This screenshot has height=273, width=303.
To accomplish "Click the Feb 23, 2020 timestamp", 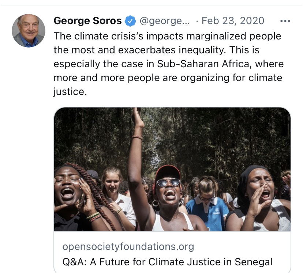I will pos(233,21).
